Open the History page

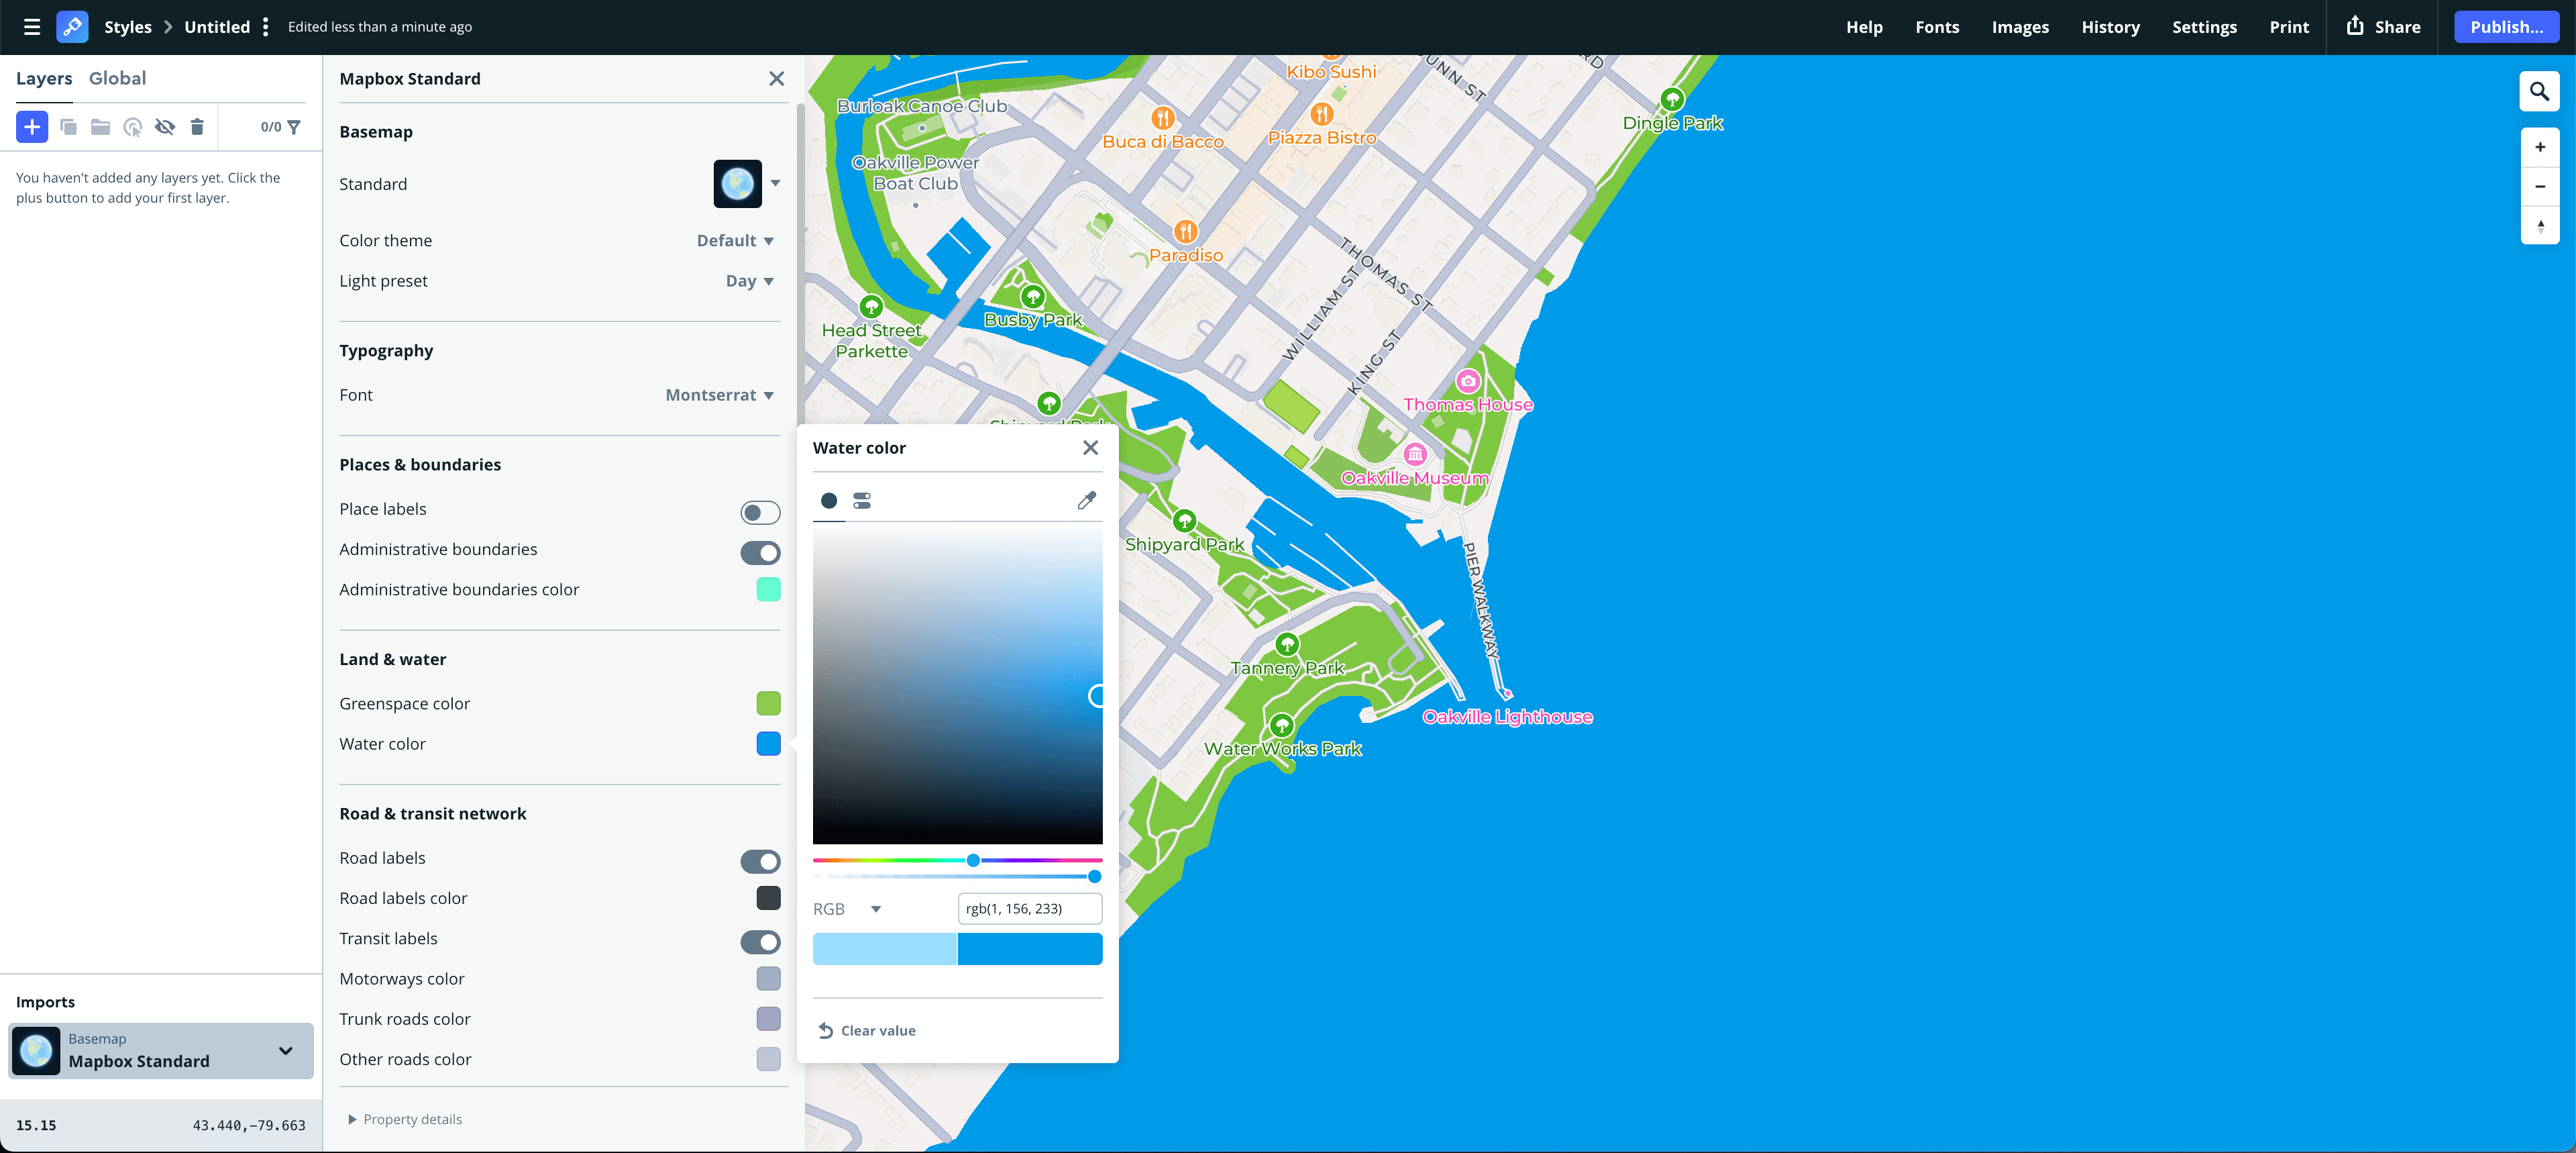tap(2110, 27)
